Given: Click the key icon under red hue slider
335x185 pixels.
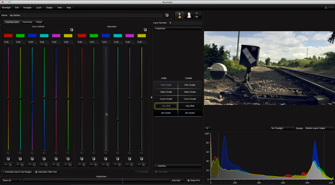Looking at the screenshot, I should click(x=6, y=165).
